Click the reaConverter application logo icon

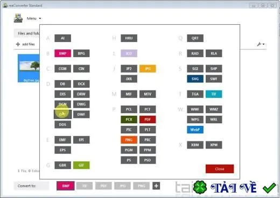coord(18,18)
